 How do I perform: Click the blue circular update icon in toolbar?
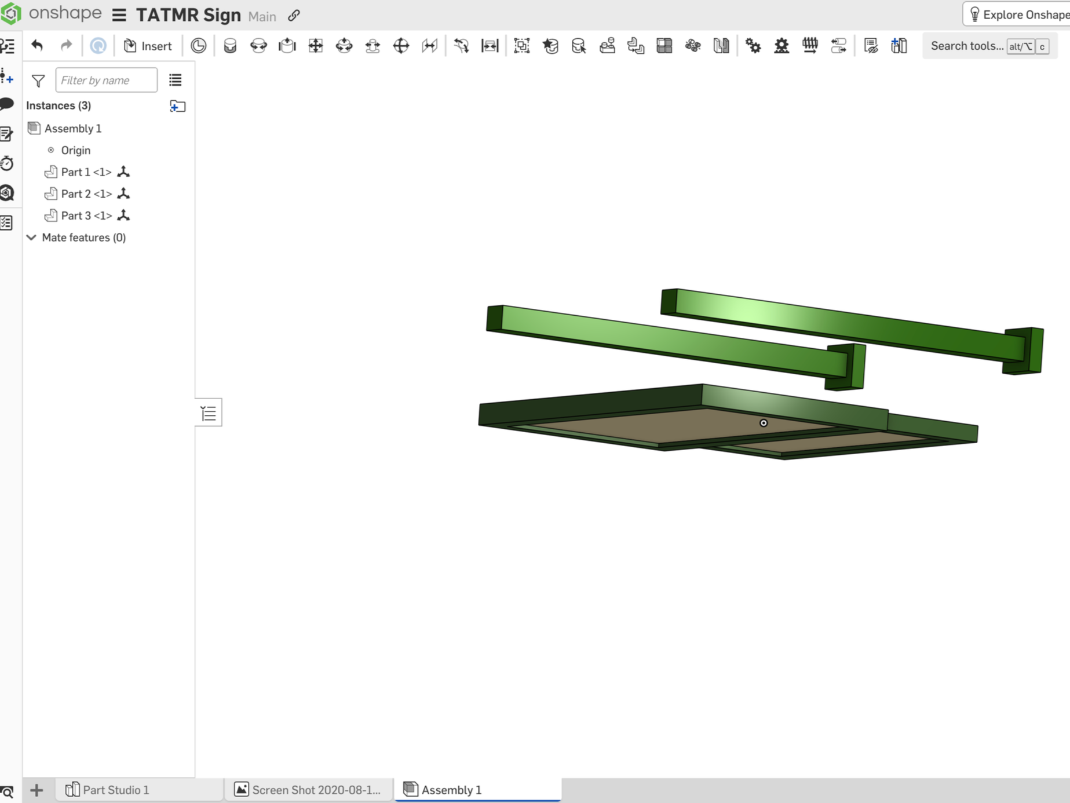98,45
